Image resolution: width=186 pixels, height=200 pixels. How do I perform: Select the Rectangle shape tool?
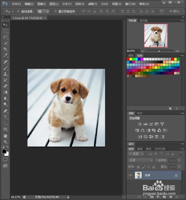click(5, 129)
